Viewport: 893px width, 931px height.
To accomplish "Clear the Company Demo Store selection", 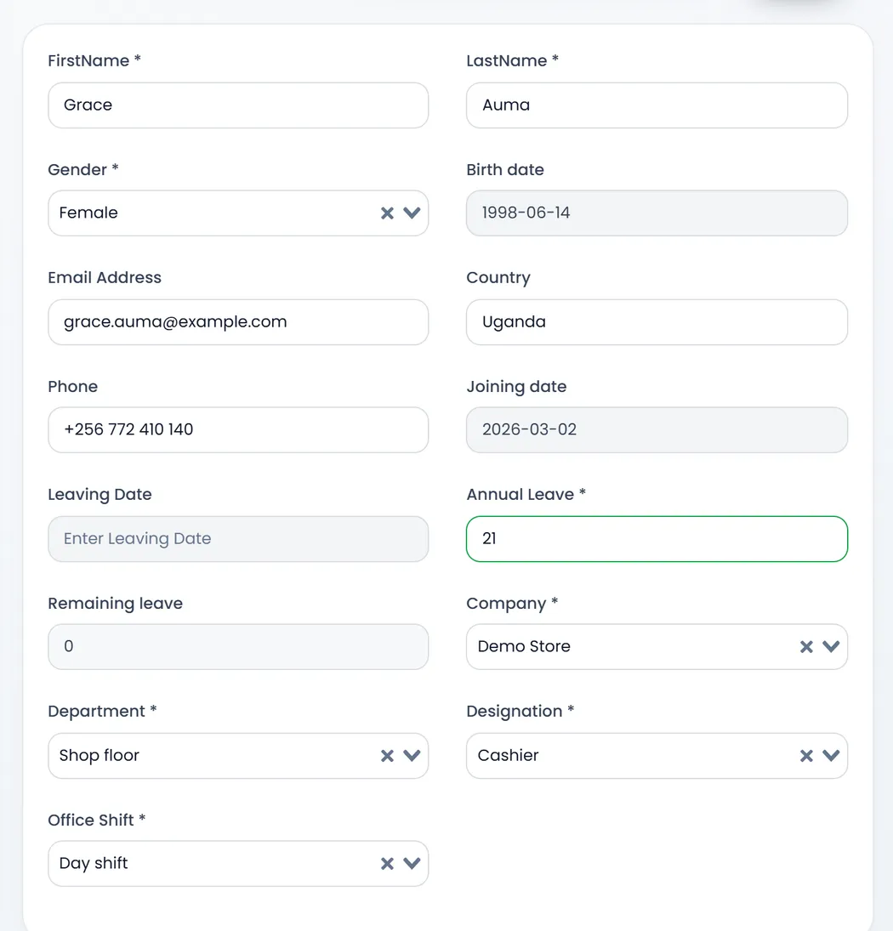I will [806, 646].
